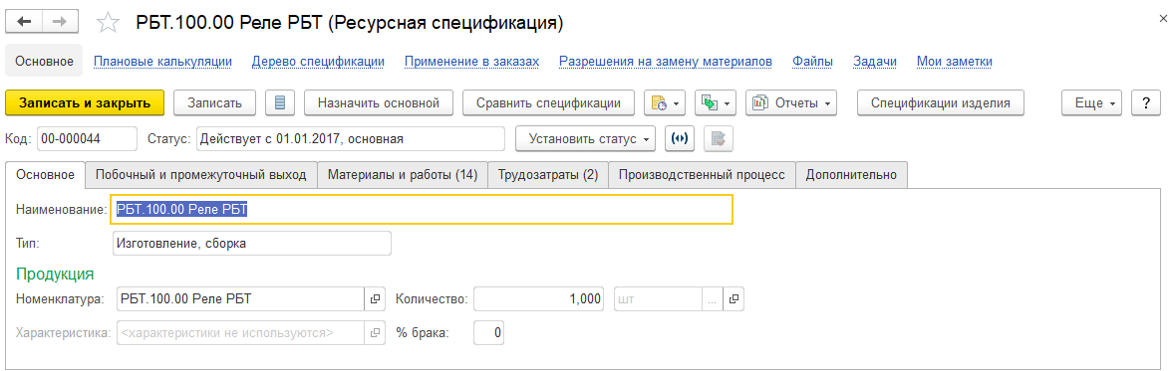The image size is (1171, 371).
Task: Open Плановые калькуляции link
Action: [162, 61]
